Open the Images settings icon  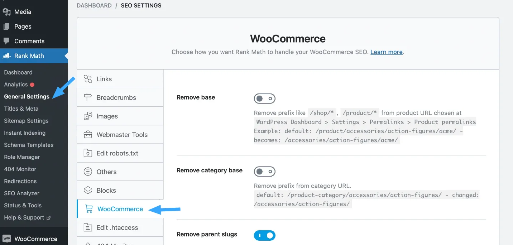click(x=88, y=116)
